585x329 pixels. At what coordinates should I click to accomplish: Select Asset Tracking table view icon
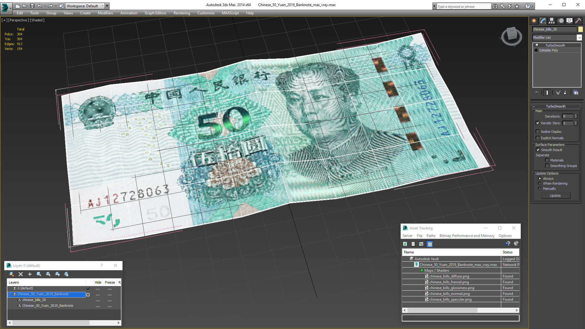pyautogui.click(x=430, y=244)
